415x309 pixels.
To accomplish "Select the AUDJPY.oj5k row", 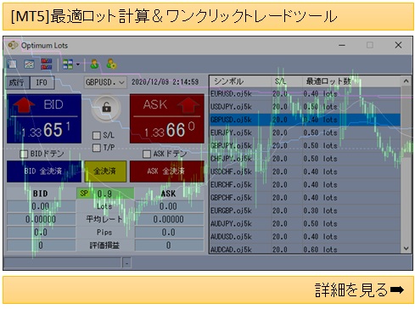I will click(305, 224).
